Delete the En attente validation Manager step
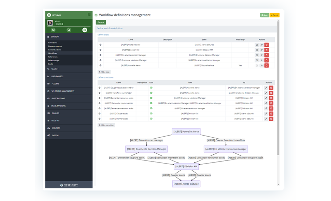This screenshot has width=331, height=201. point(267,60)
